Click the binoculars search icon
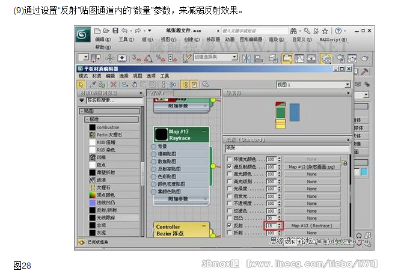395x274 pixels. [x=293, y=31]
